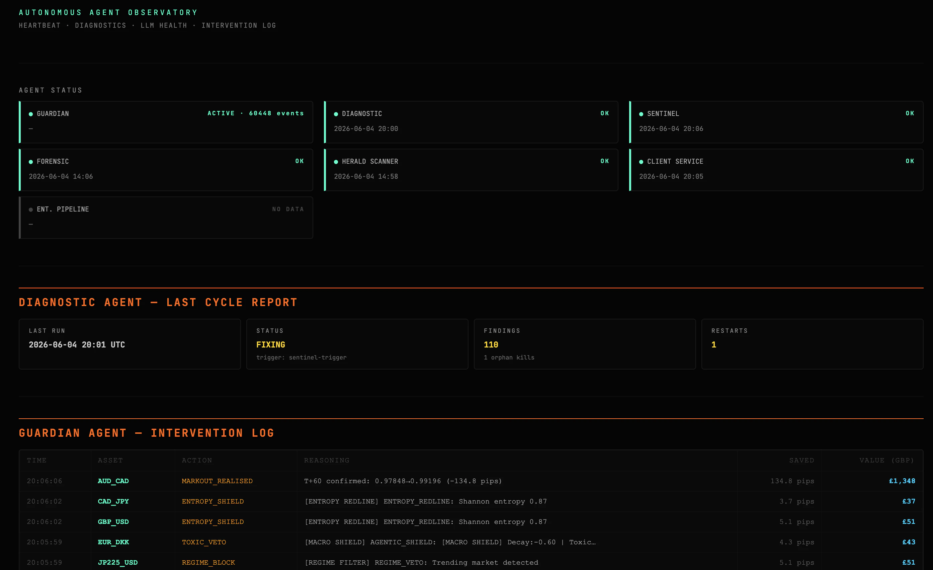Click SENTINEL timestamp 2026-06-04 20:06
The height and width of the screenshot is (570, 933).
click(671, 129)
